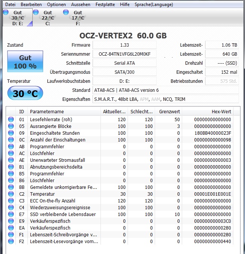Select hex value 180BB40000023F
This screenshot has height=254, width=245.
[x=213, y=133]
